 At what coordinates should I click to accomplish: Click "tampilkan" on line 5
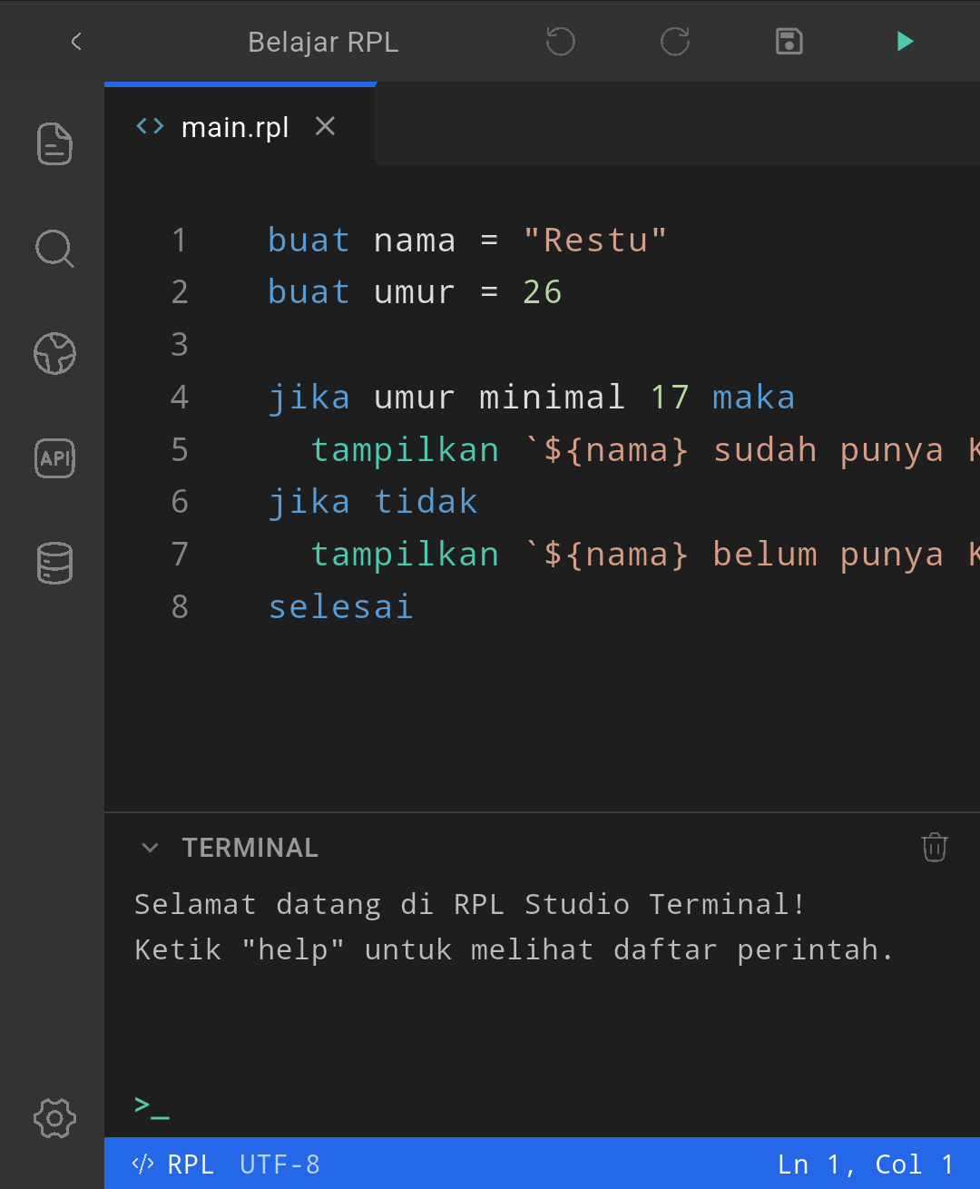coord(405,450)
